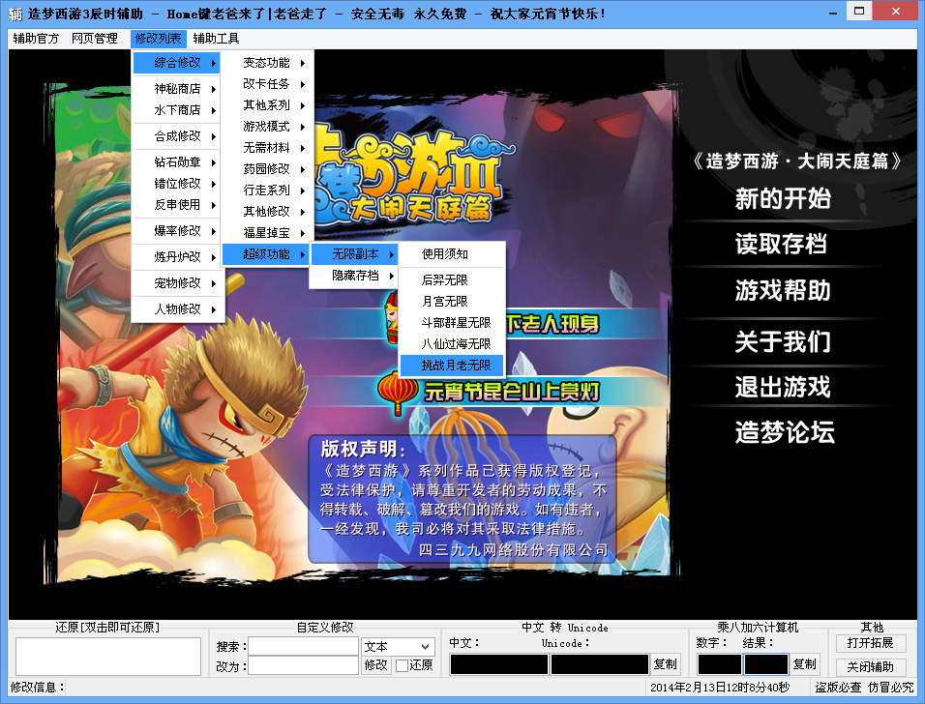Select the 挑战月老无限 menu entry
Screen dimensions: 925x704
(452, 366)
